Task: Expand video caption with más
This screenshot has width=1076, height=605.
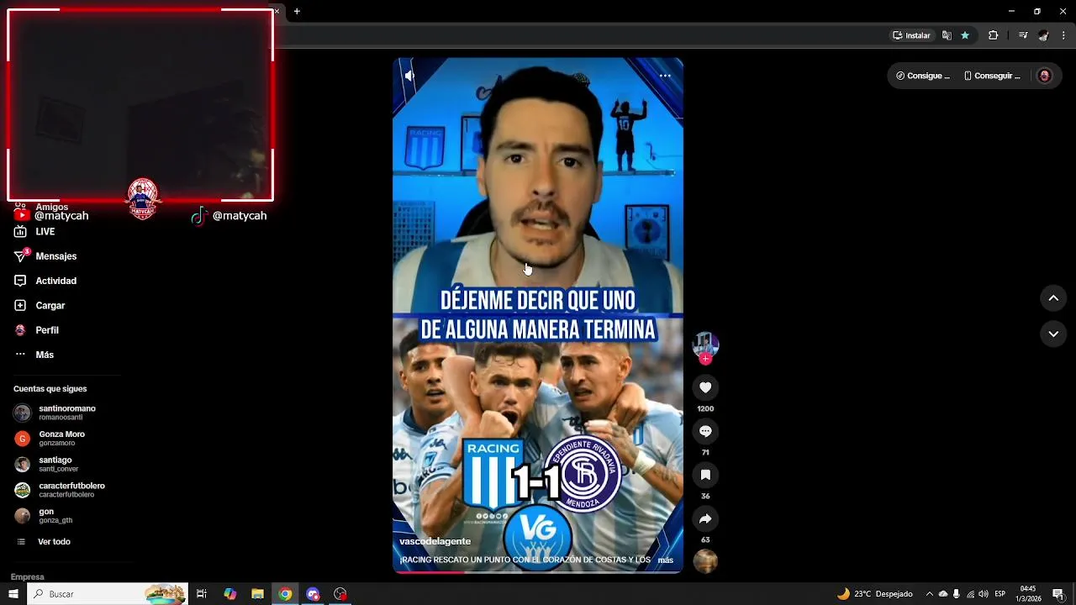Action: [666, 560]
